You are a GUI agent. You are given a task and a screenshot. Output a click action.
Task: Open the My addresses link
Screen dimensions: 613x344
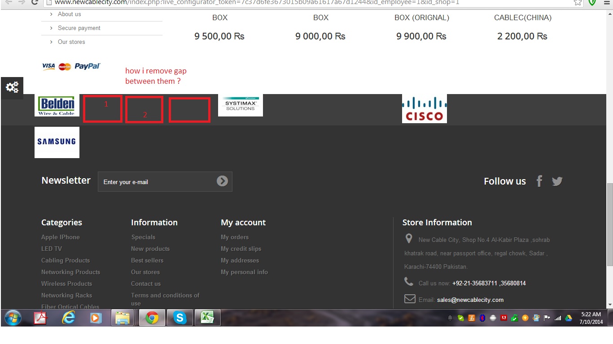click(x=240, y=260)
